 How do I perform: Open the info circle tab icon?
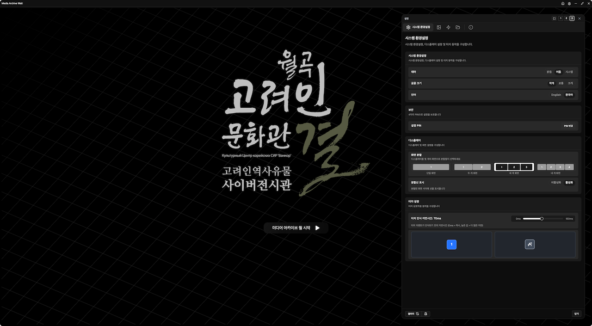[x=471, y=27]
